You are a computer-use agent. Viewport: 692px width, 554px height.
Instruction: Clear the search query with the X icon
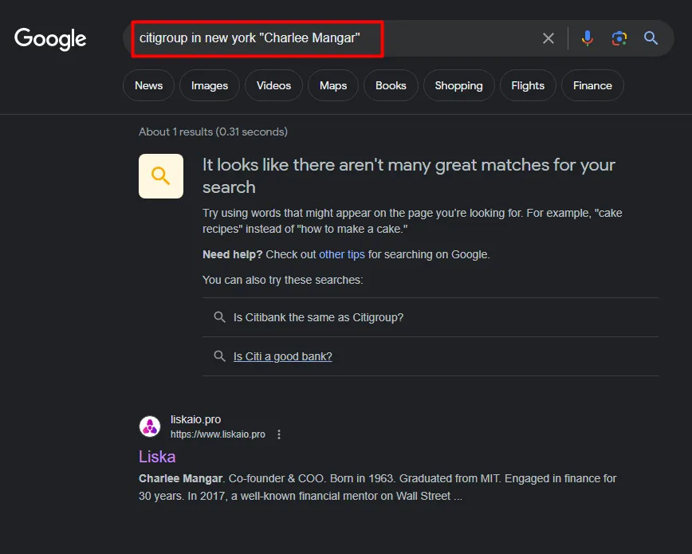[548, 38]
